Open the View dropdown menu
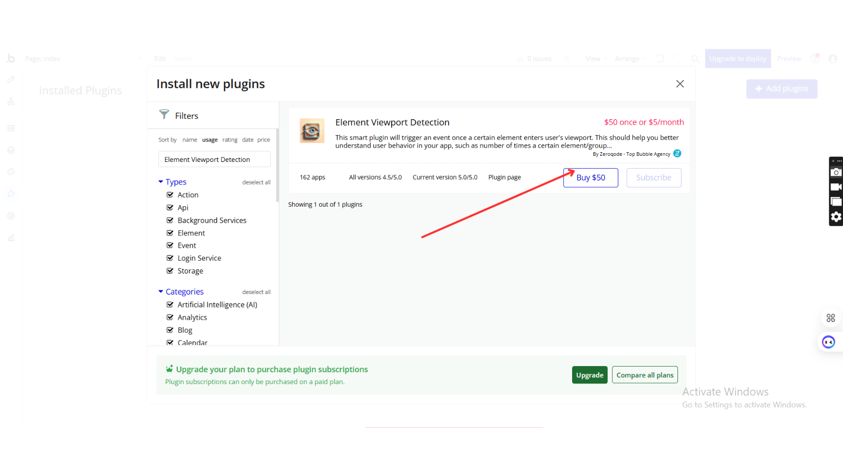Image resolution: width=843 pixels, height=475 pixels. [x=596, y=59]
